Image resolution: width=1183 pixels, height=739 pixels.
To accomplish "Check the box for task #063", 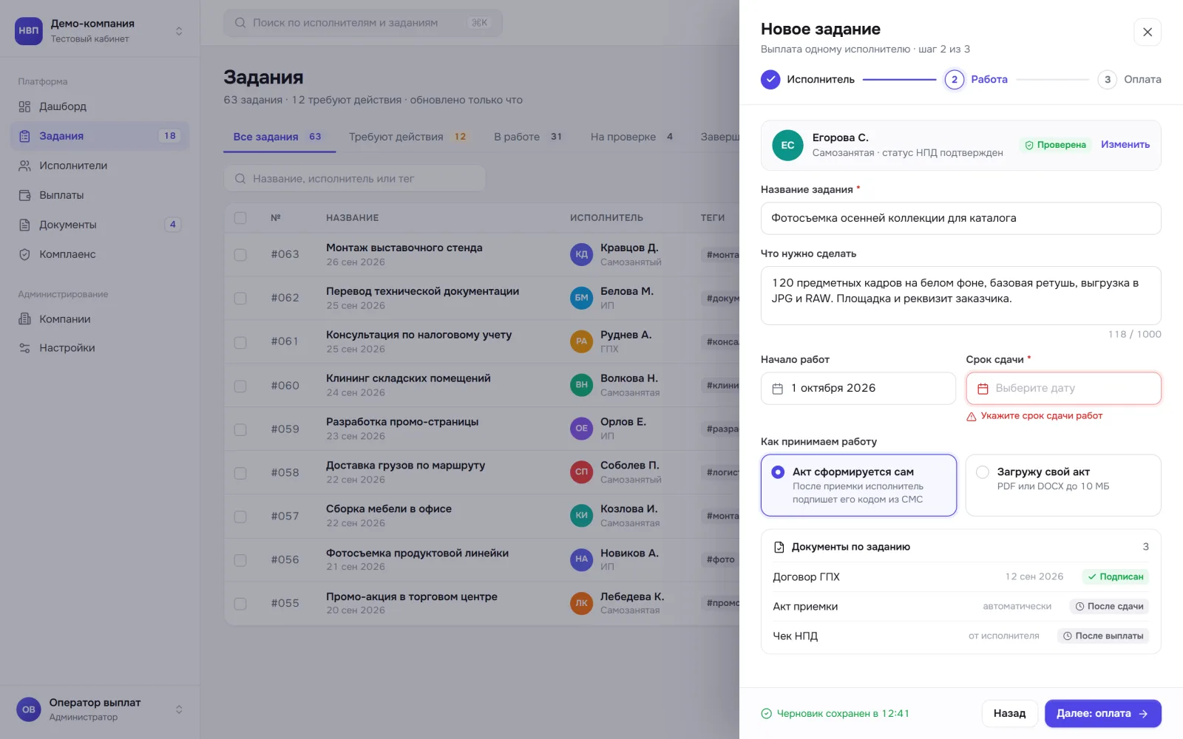I will tap(240, 254).
